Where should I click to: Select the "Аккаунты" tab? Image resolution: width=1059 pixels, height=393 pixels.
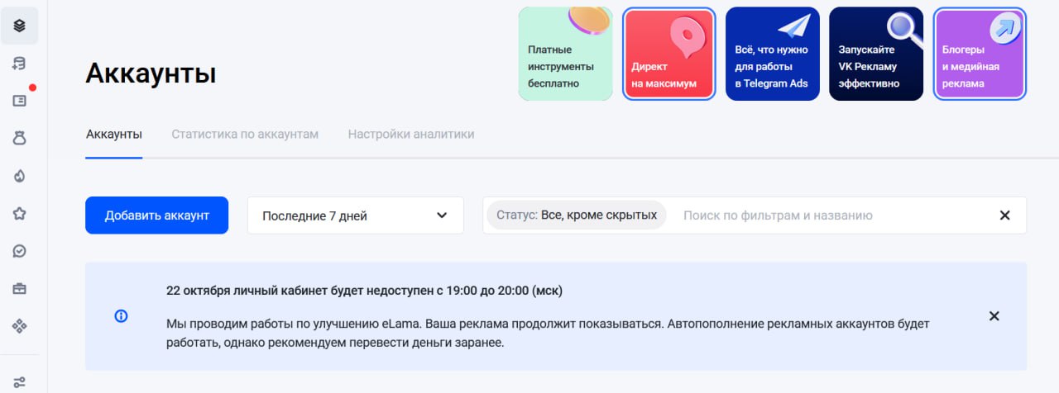[114, 134]
